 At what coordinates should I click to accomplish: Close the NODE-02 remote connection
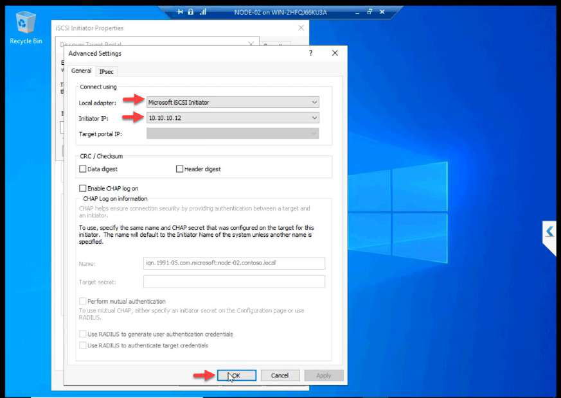click(382, 12)
